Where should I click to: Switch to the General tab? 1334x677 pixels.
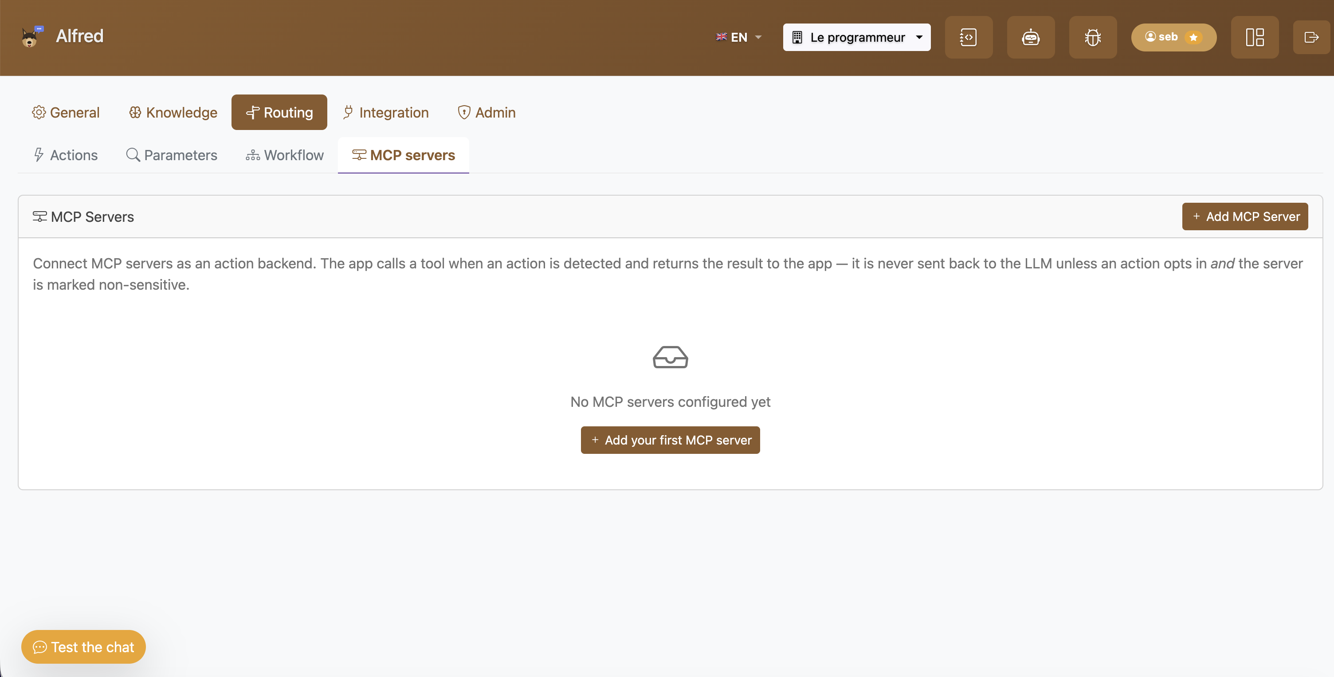tap(66, 112)
